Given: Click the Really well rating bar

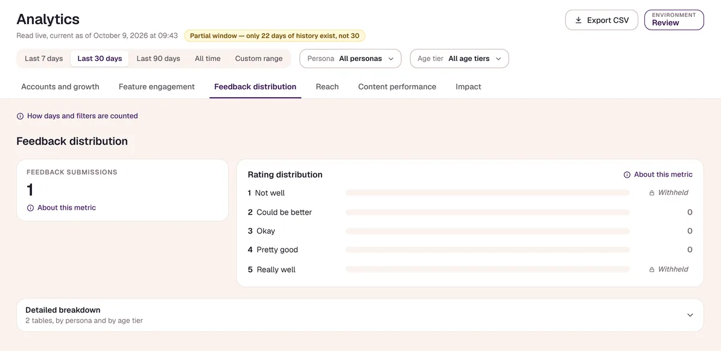Looking at the screenshot, I should pyautogui.click(x=488, y=269).
